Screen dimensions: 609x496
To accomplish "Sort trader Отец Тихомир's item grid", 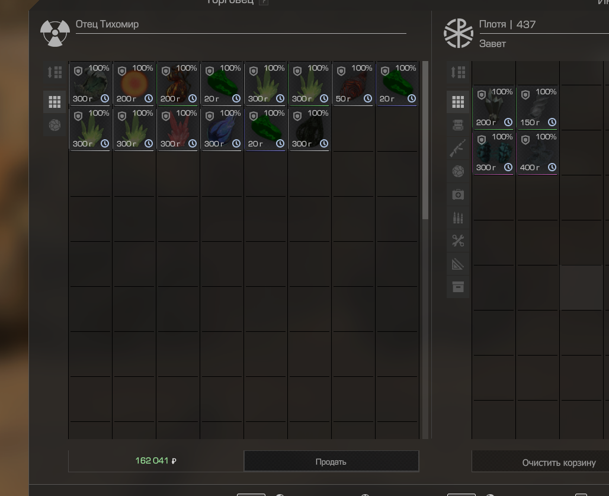I will click(x=55, y=72).
